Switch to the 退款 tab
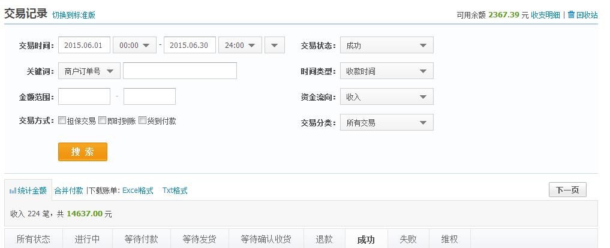Screen dimensions: 610x248 pyautogui.click(x=324, y=239)
